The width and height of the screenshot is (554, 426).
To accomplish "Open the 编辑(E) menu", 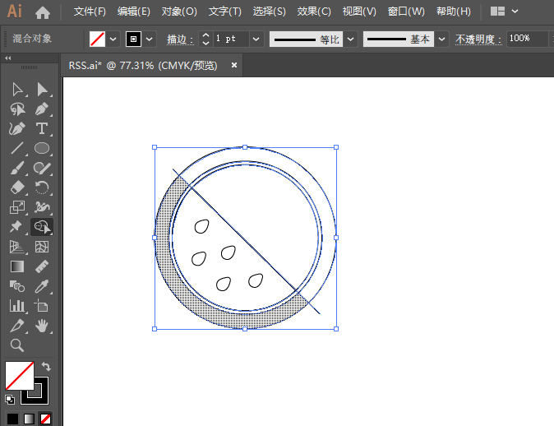I will 134,12.
